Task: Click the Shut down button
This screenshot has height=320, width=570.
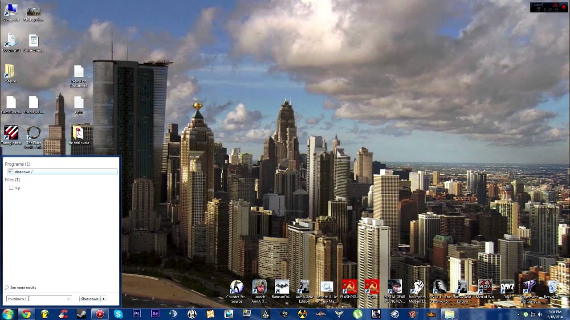Action: click(x=90, y=299)
